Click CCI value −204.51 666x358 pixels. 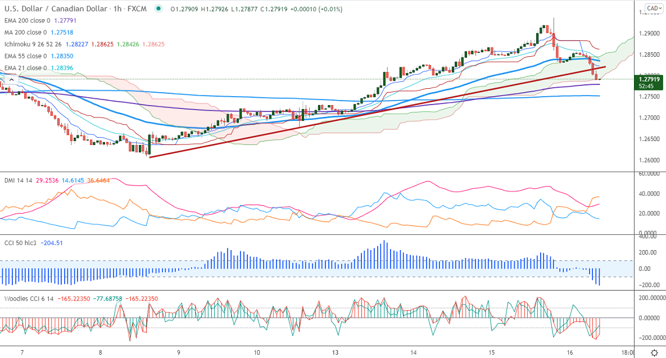[x=52, y=243]
